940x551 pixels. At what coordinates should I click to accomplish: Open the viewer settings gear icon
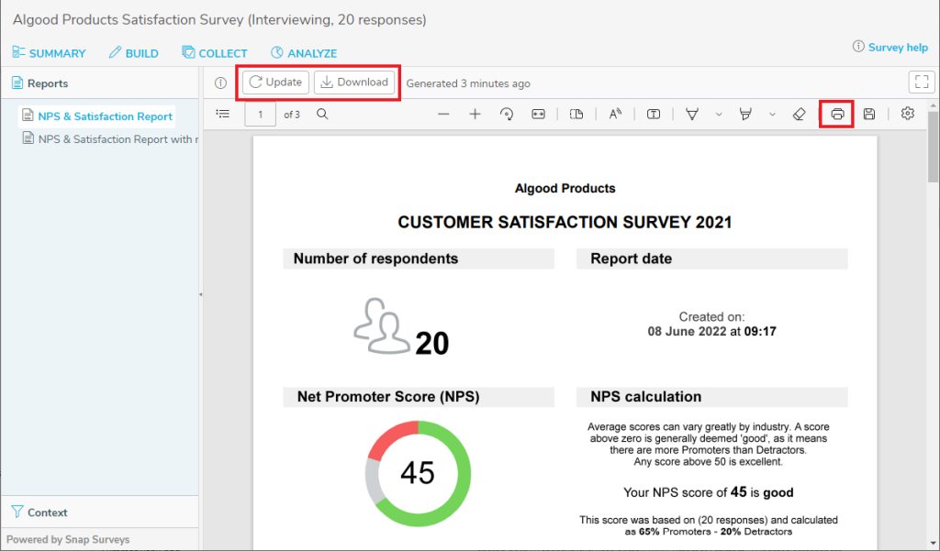(908, 115)
